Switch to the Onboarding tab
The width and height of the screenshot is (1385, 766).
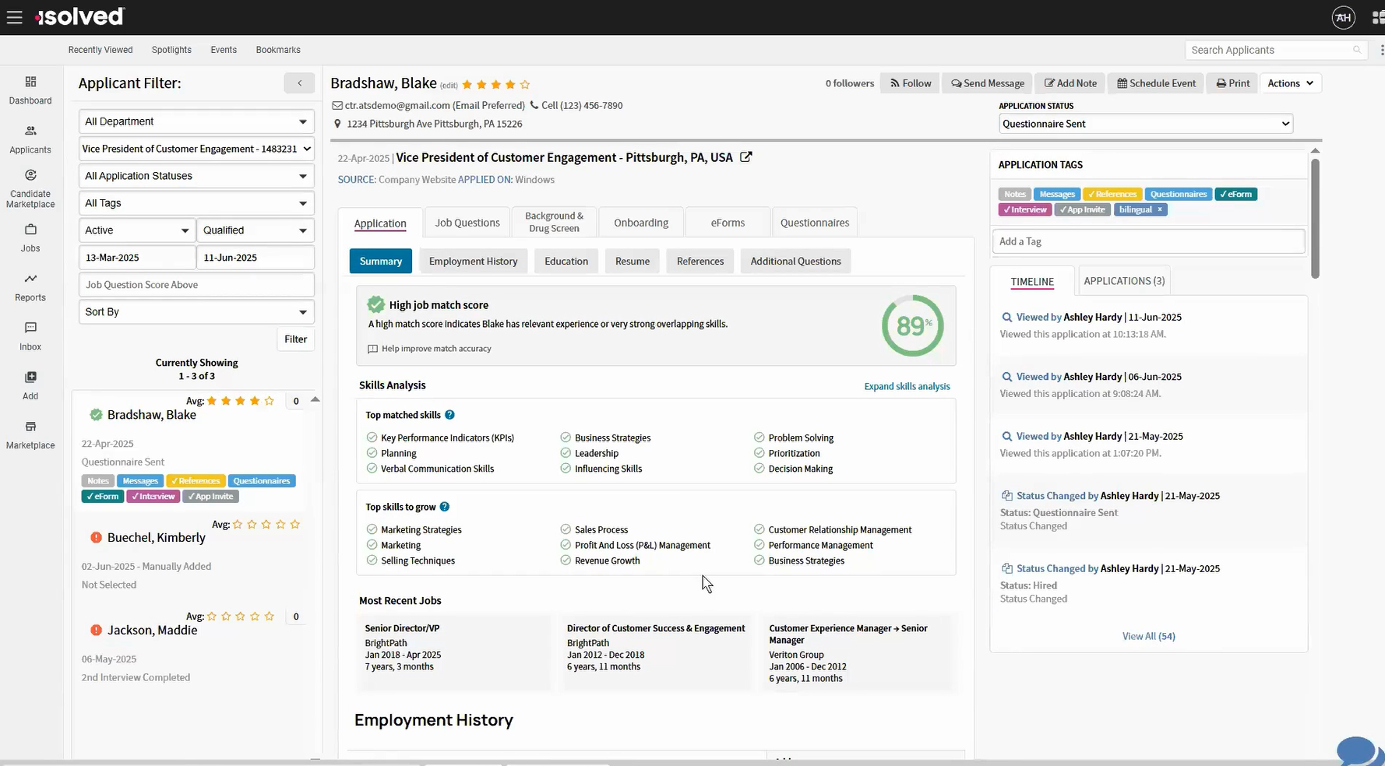[640, 222]
